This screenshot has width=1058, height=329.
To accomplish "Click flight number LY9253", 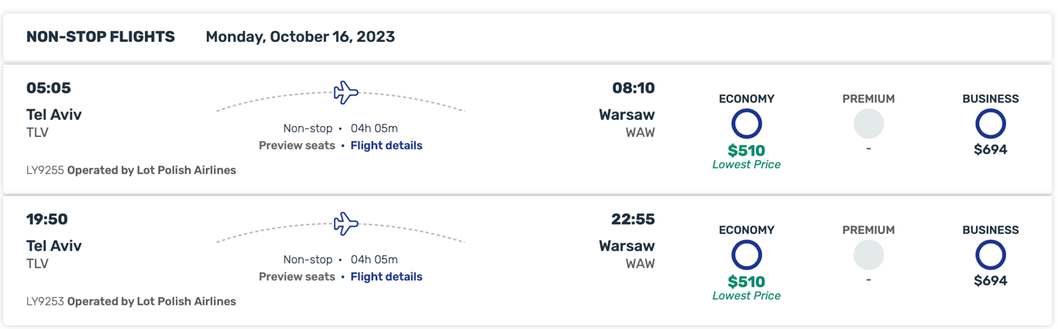I will (x=45, y=301).
